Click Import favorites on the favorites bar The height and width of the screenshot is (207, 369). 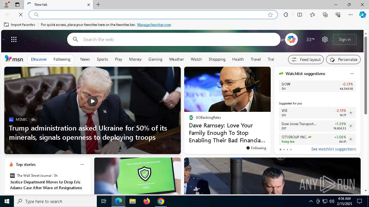[20, 25]
